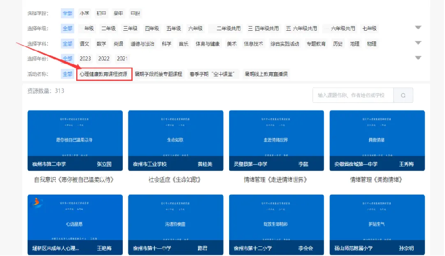Open title link 情绪管理《走进情绪世界》
This screenshot has height=256, width=445.
click(276, 180)
